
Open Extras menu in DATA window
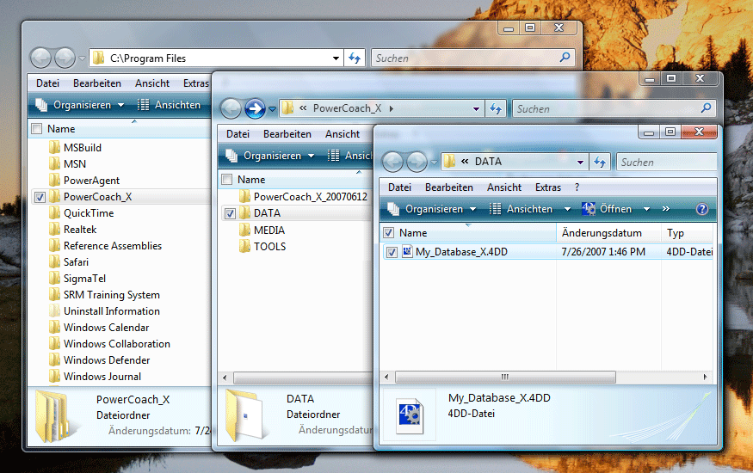[548, 187]
